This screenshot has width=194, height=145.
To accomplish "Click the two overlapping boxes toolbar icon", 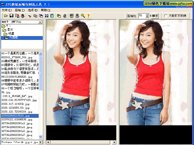I will click(35, 16).
